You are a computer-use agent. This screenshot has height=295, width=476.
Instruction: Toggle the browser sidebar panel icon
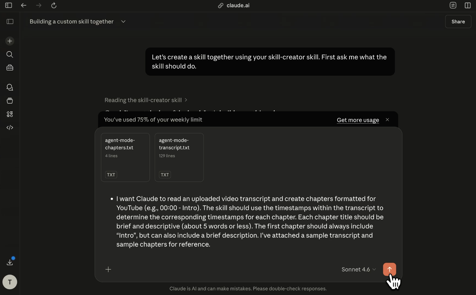click(8, 5)
